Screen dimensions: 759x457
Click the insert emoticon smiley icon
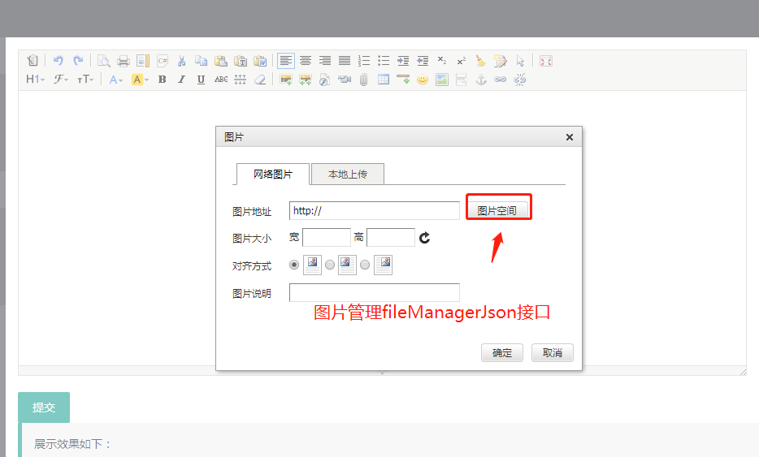coord(423,80)
